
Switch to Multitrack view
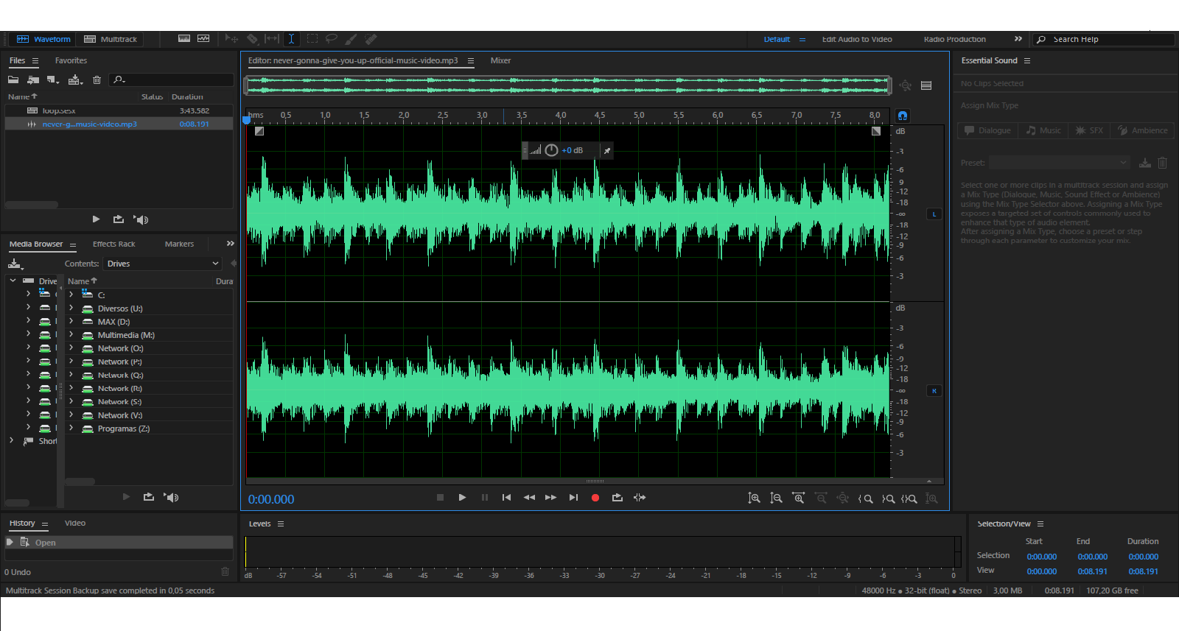pyautogui.click(x=111, y=39)
